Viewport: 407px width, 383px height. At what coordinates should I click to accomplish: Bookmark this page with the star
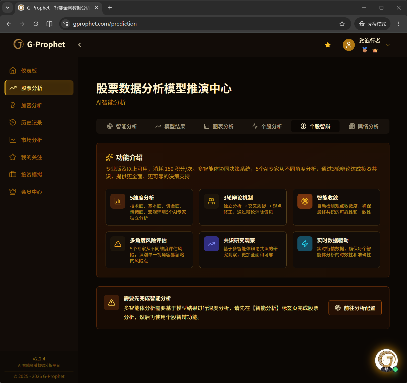pos(342,24)
